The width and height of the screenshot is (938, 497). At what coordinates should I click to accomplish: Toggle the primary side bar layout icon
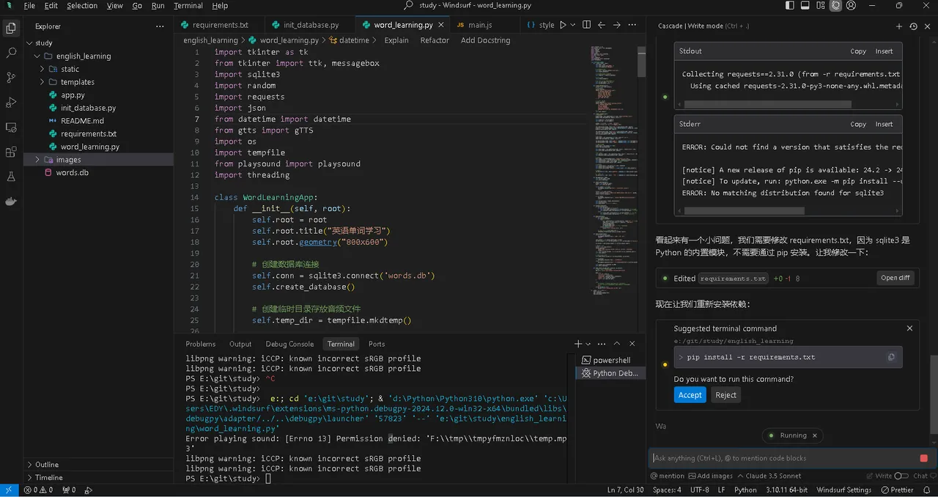[x=790, y=6]
